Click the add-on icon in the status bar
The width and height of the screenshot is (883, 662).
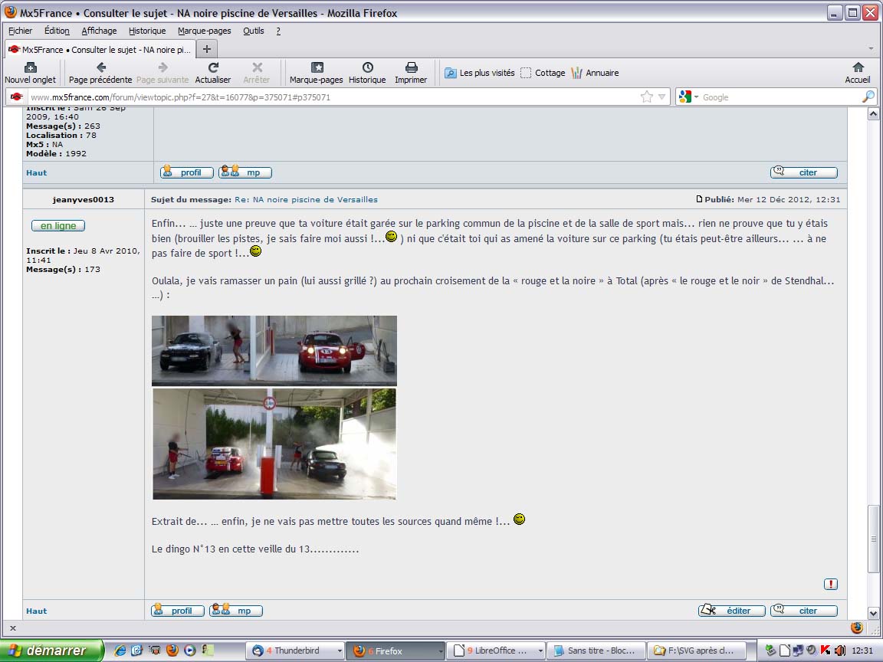pyautogui.click(x=856, y=628)
